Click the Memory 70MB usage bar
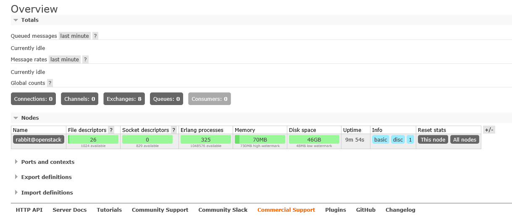Screen dimensions: 512x221 [x=260, y=139]
